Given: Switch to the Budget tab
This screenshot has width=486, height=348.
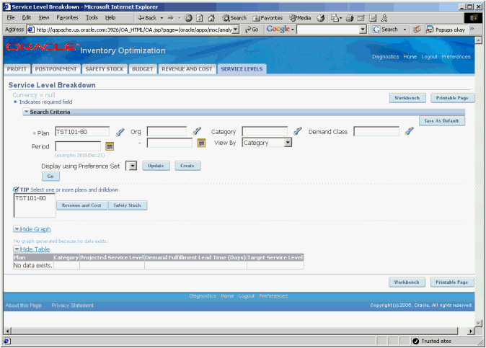Looking at the screenshot, I should [143, 69].
